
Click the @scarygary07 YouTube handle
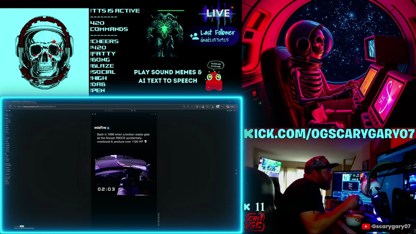click(x=391, y=227)
